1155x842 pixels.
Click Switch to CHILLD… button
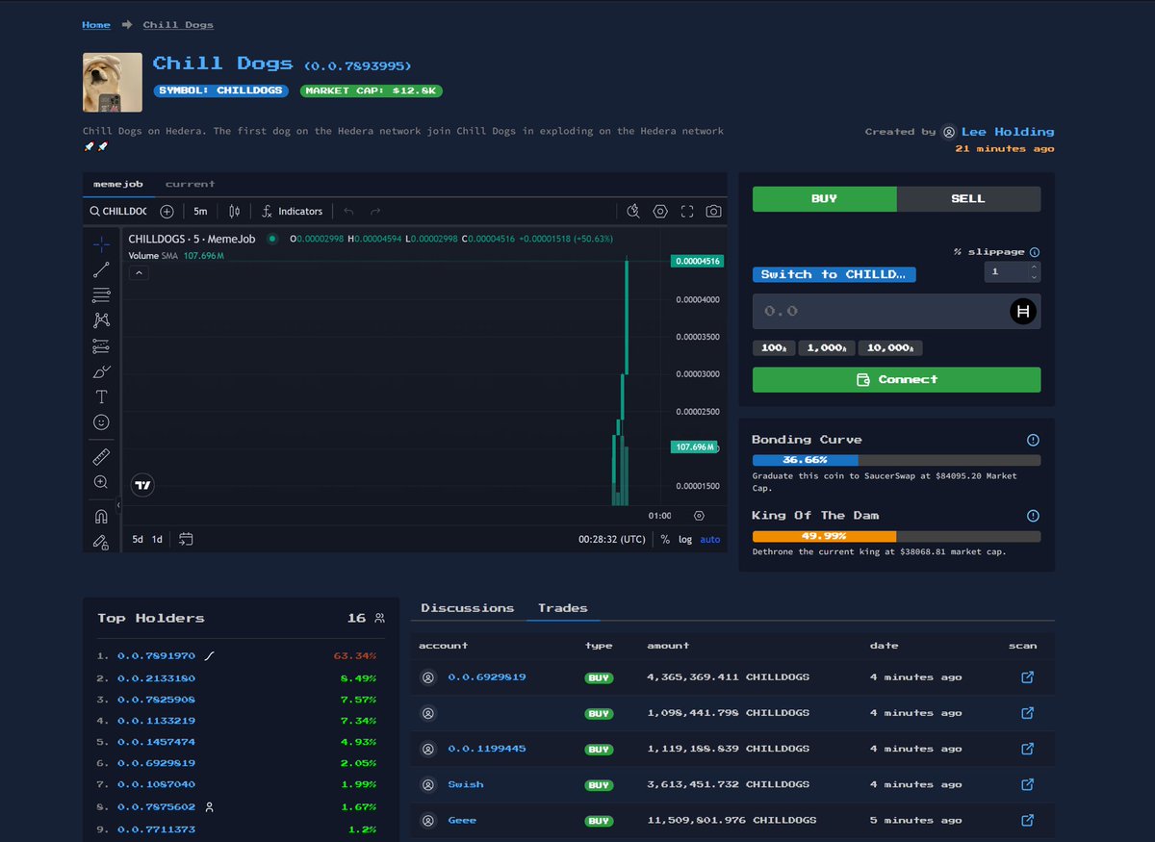click(834, 274)
